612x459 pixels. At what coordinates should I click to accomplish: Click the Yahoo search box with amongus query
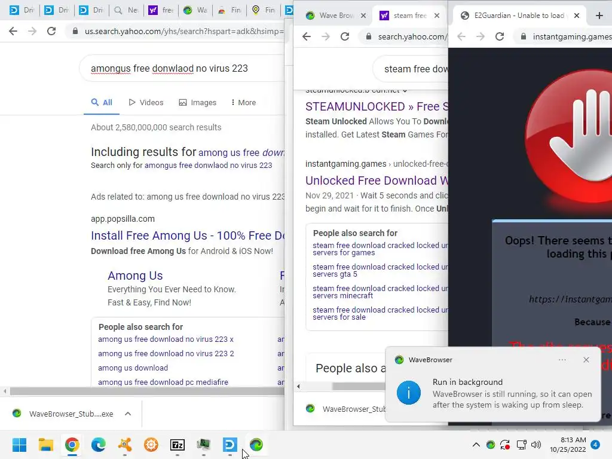[x=182, y=68]
